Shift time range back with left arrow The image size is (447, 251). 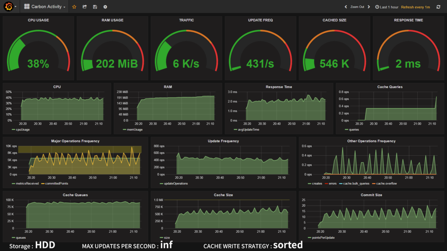tap(346, 7)
